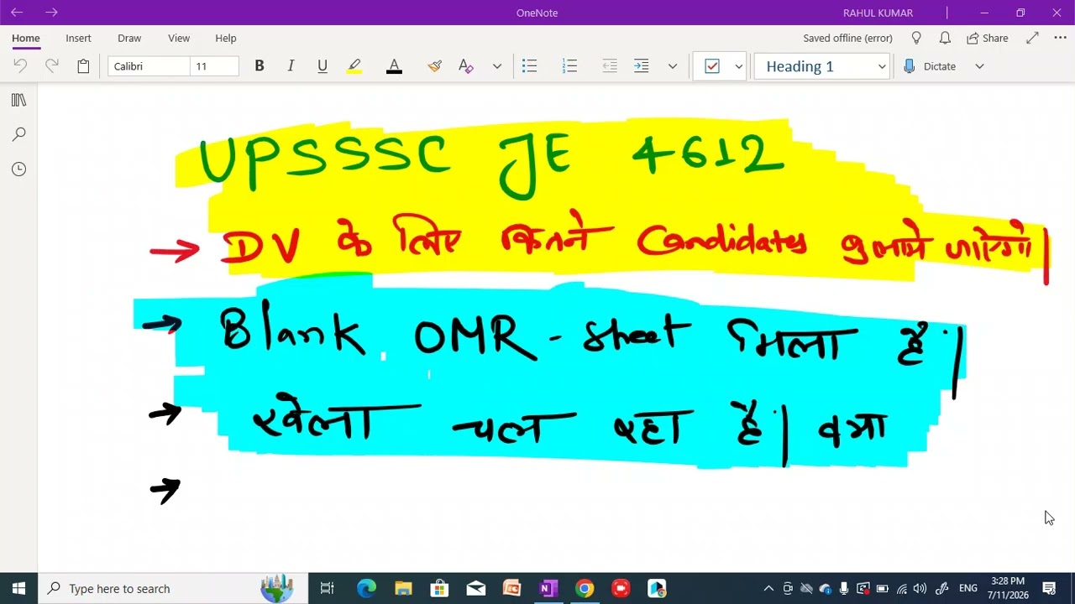
Task: Toggle Bold formatting
Action: [x=260, y=66]
